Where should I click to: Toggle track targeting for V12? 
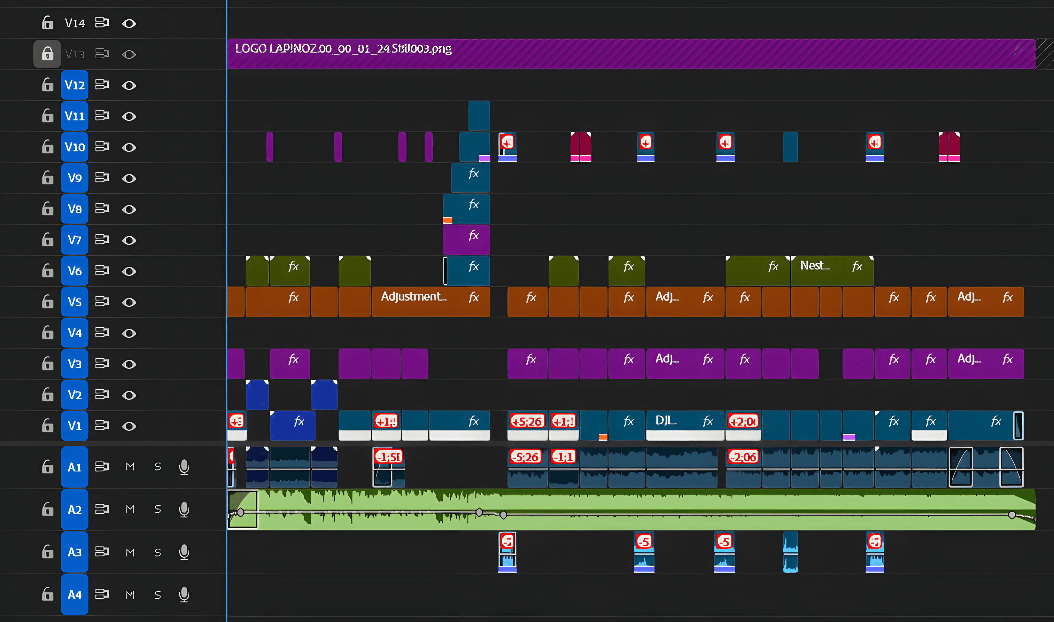75,85
